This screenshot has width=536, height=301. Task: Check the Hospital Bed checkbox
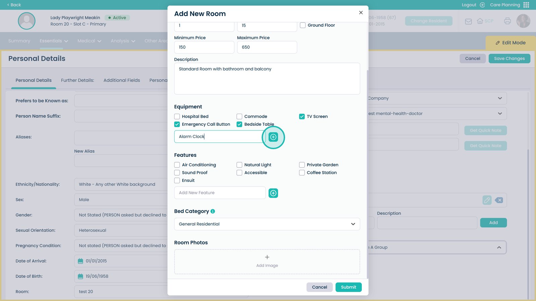[177, 117]
